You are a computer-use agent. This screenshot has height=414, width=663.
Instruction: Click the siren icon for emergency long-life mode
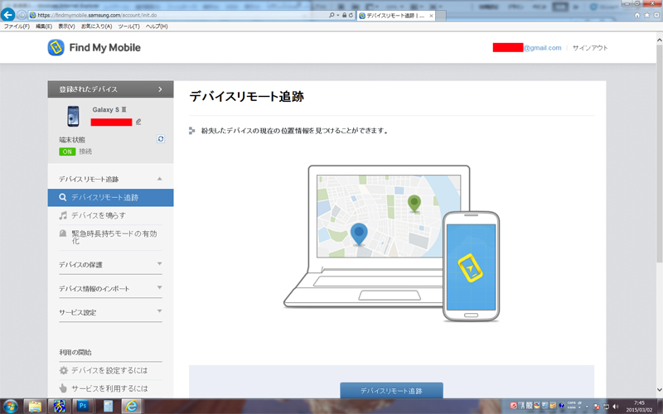click(63, 233)
